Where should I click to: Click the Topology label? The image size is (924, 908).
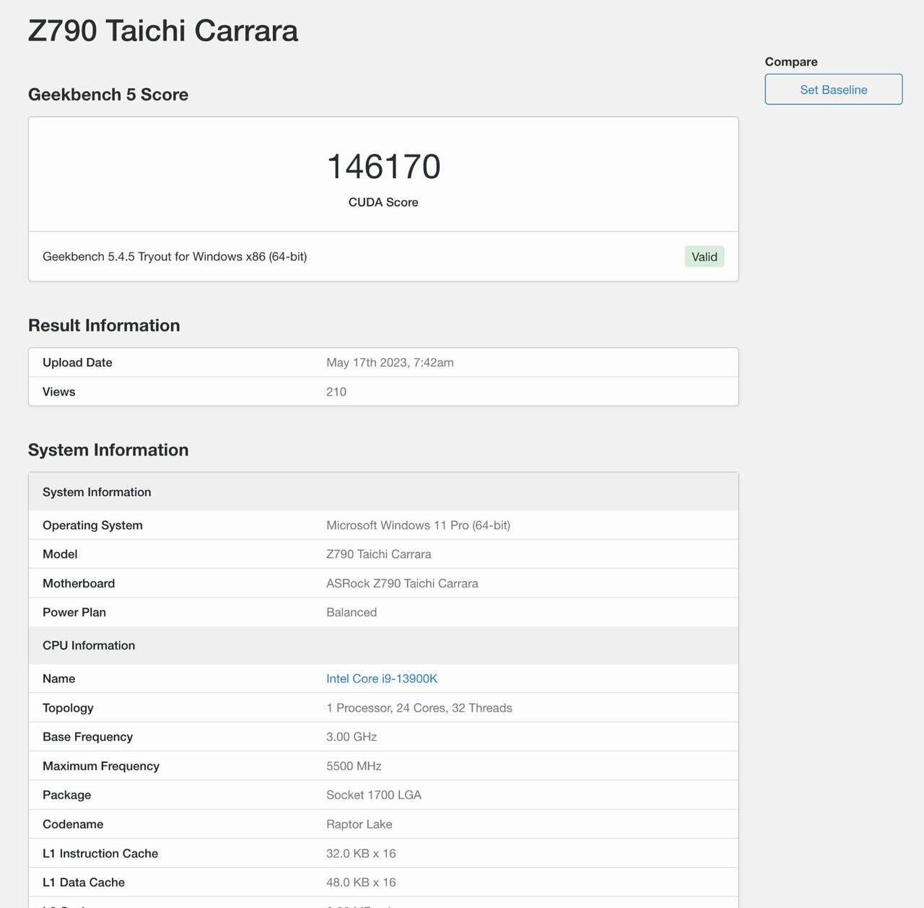(x=68, y=708)
